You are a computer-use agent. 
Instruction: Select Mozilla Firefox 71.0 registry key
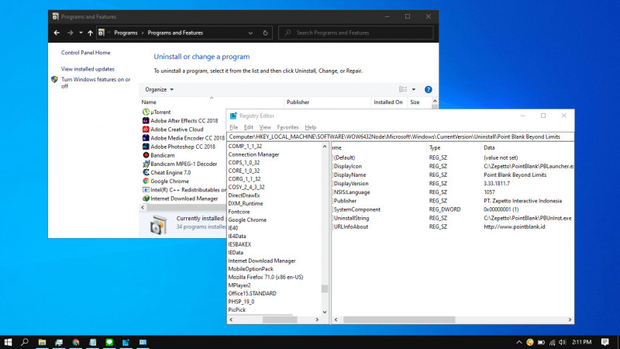265,277
